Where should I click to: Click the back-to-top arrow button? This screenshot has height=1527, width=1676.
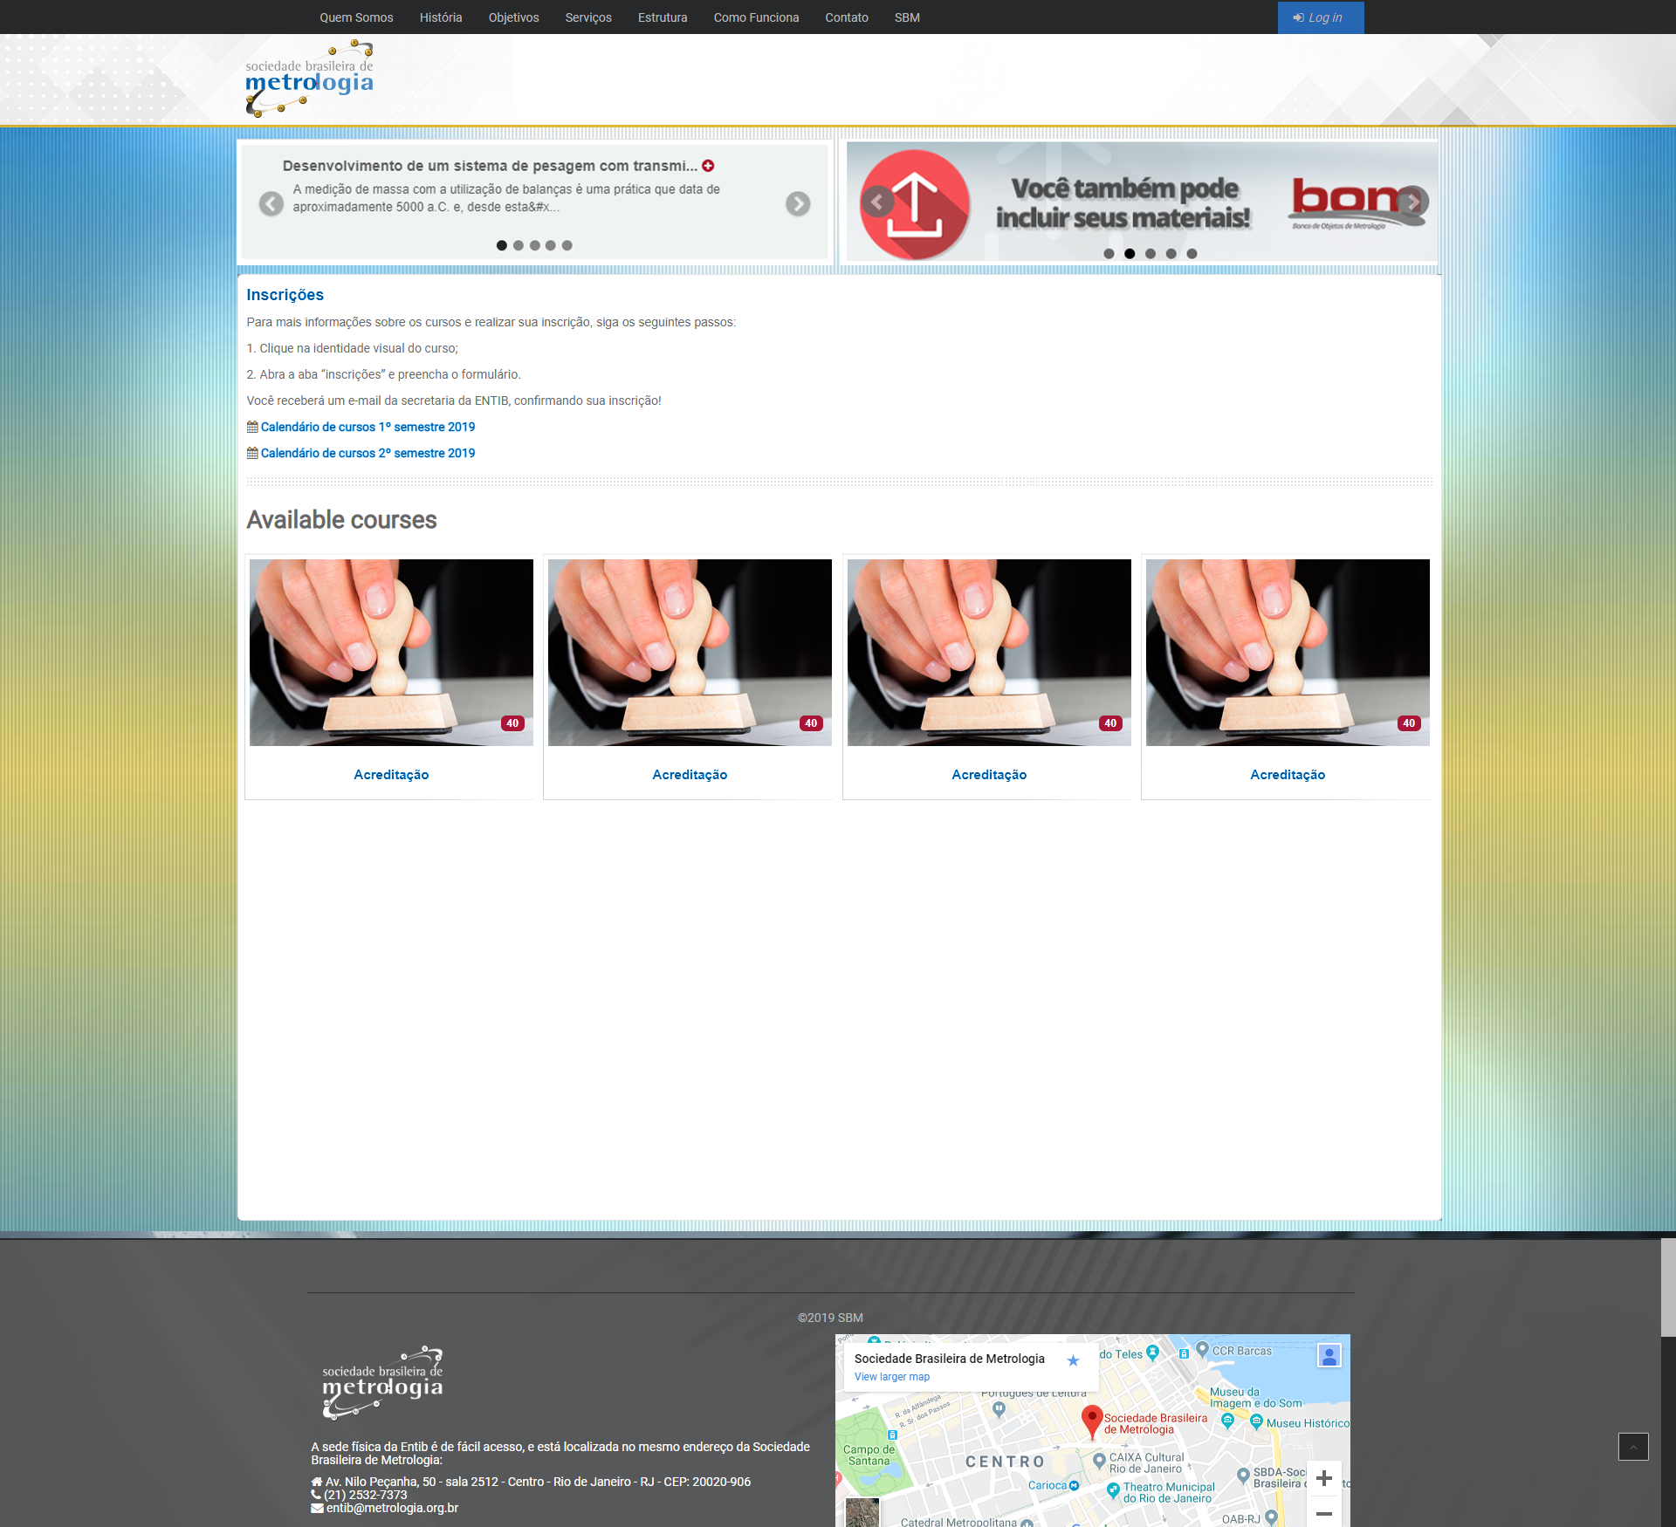point(1633,1446)
